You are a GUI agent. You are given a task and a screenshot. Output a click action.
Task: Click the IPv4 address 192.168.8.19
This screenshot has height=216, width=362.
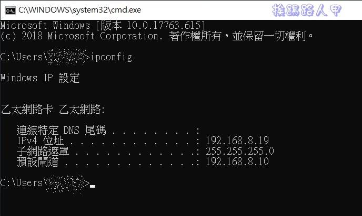click(237, 141)
